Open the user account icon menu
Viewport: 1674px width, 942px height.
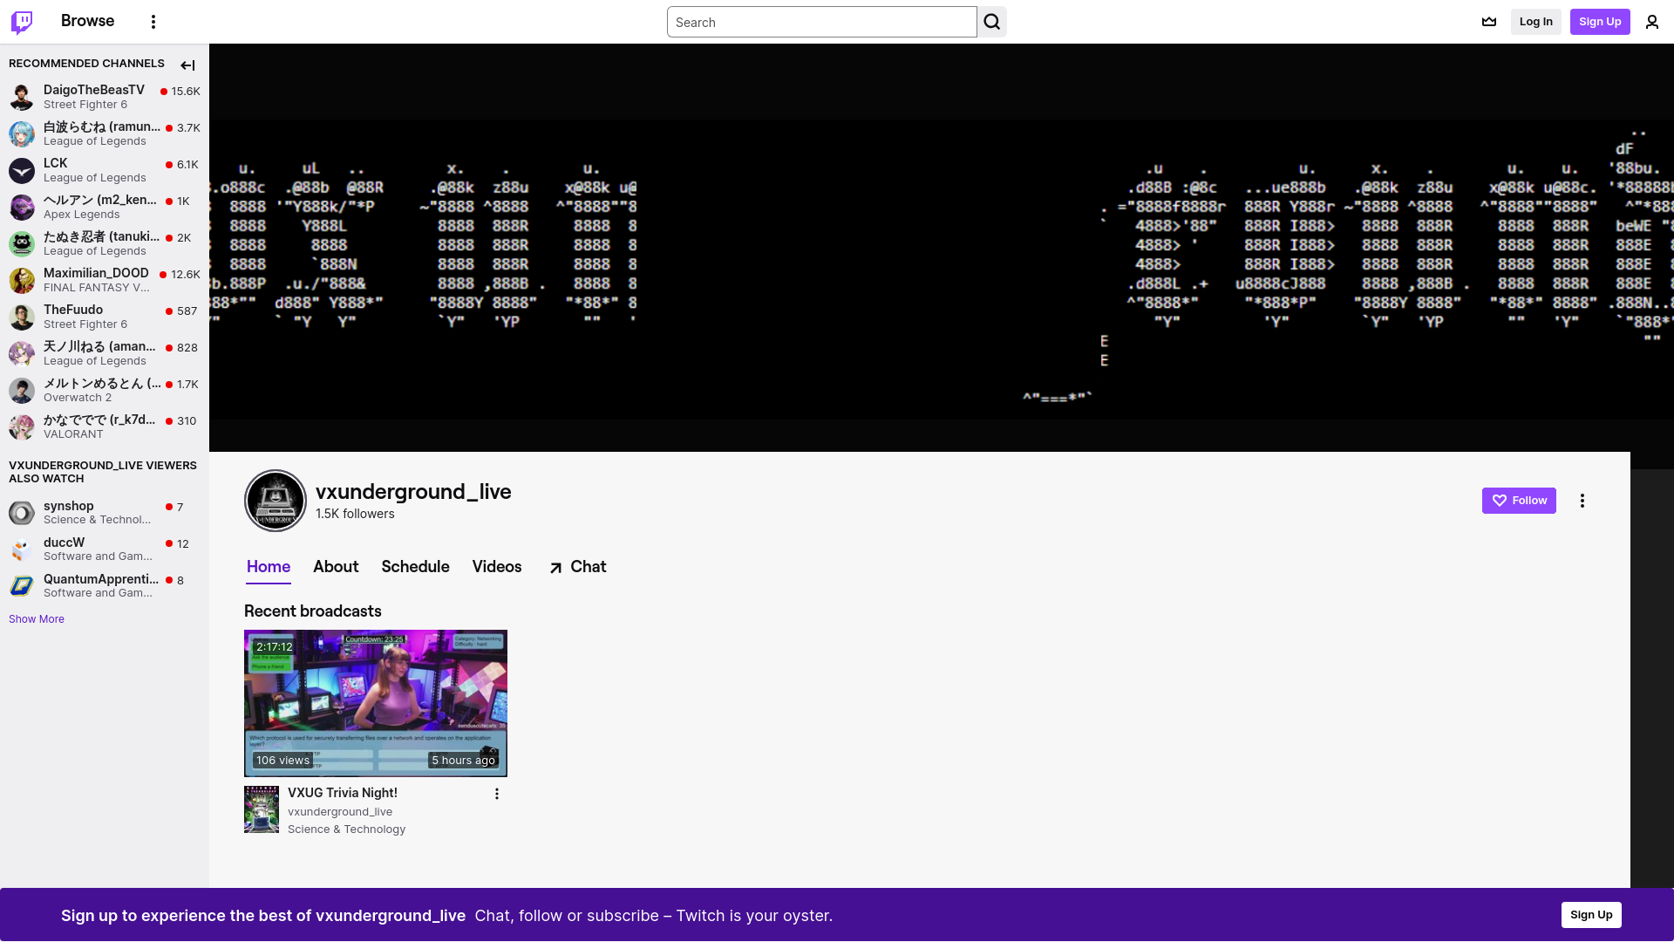click(x=1652, y=22)
